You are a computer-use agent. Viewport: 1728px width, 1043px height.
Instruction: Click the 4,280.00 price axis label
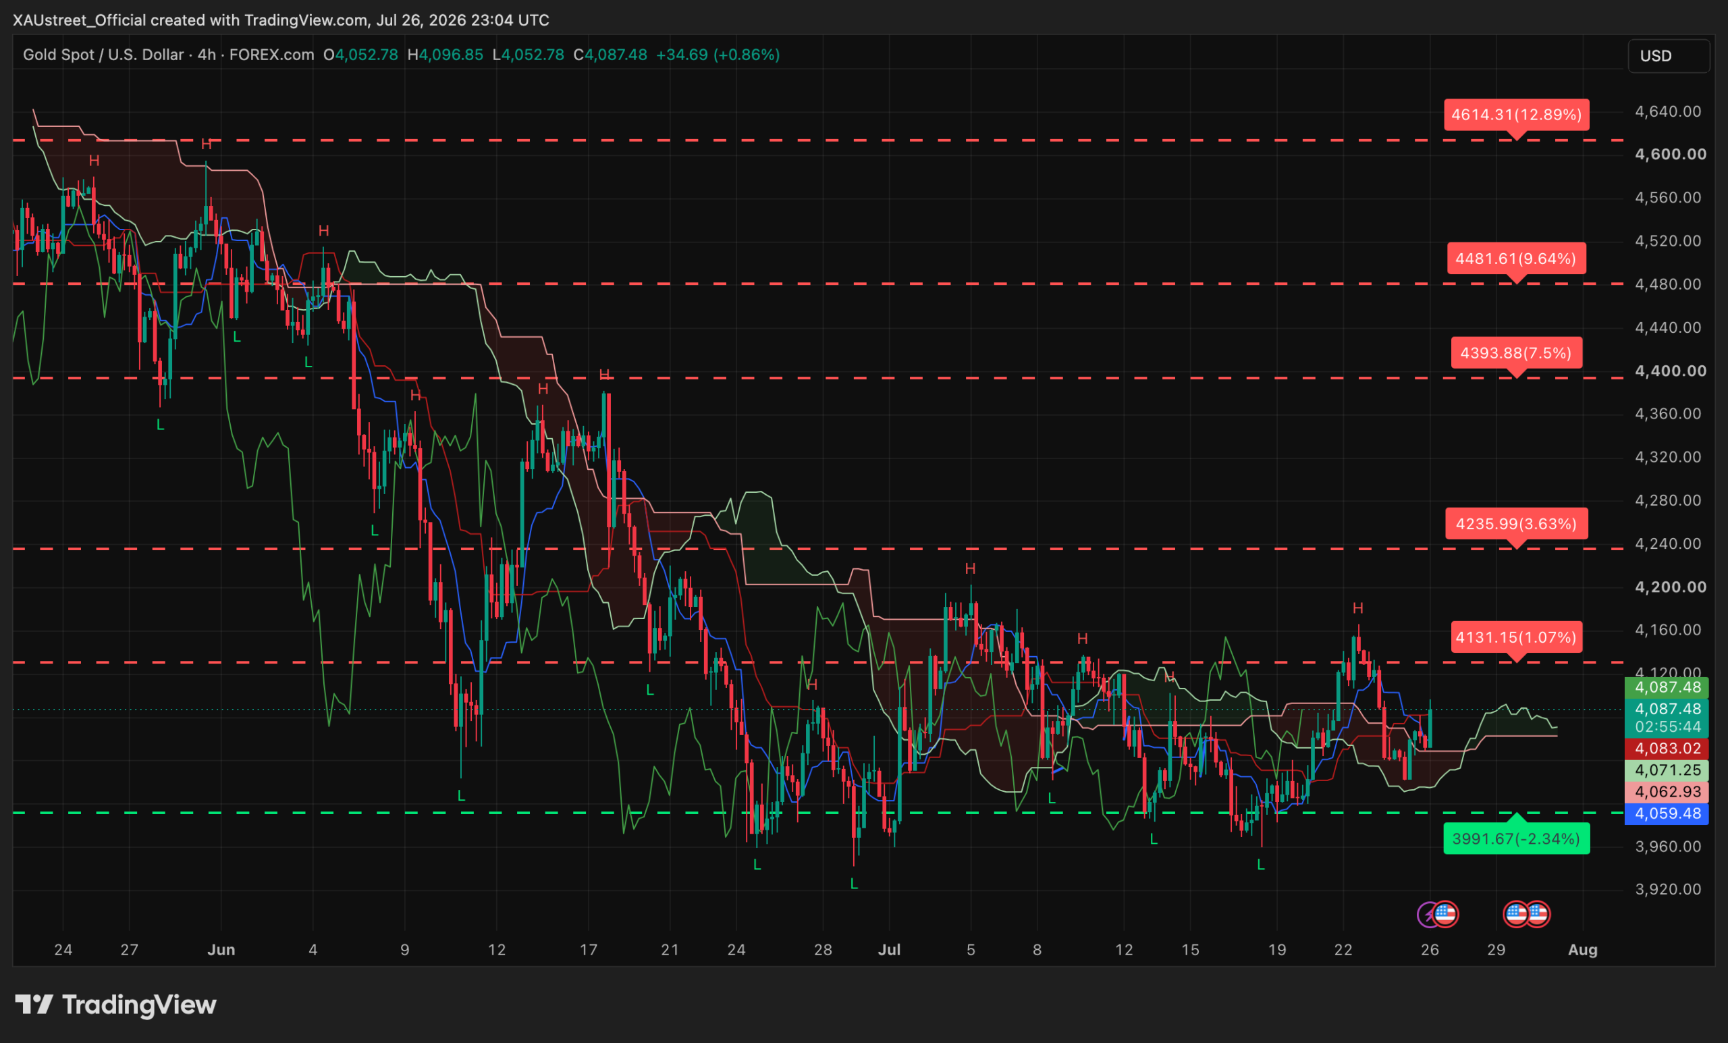click(x=1668, y=501)
